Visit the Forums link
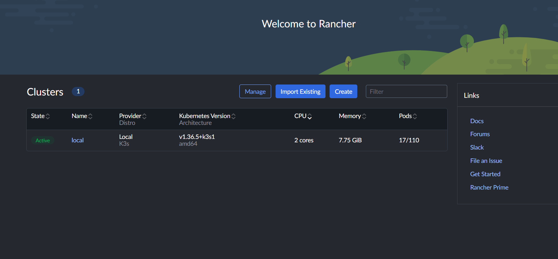 480,134
